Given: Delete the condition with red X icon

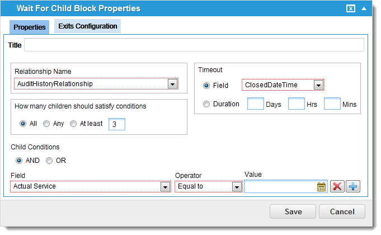Looking at the screenshot, I should tap(337, 187).
